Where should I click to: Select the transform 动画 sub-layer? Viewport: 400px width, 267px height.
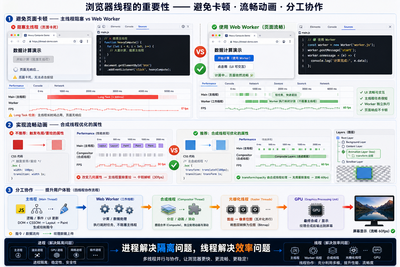coord(362,156)
